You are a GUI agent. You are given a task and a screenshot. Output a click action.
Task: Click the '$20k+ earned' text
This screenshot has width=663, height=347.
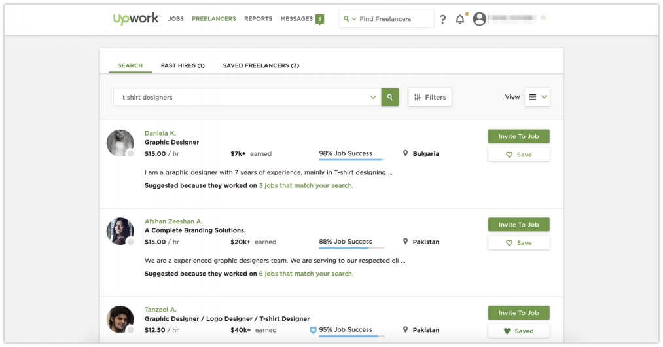click(253, 242)
